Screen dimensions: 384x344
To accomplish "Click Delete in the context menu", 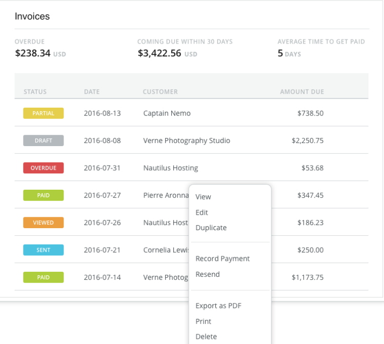I will pyautogui.click(x=206, y=337).
